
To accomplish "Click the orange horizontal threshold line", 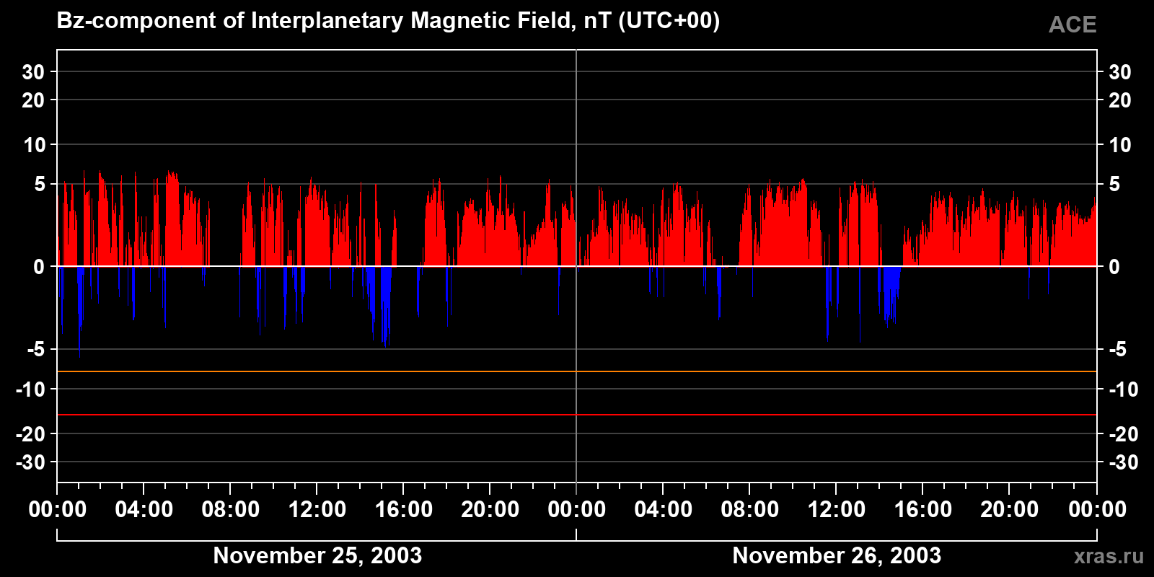I will point(577,371).
